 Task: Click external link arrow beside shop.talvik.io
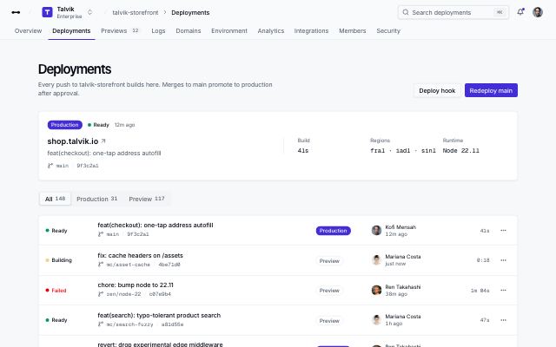point(103,141)
